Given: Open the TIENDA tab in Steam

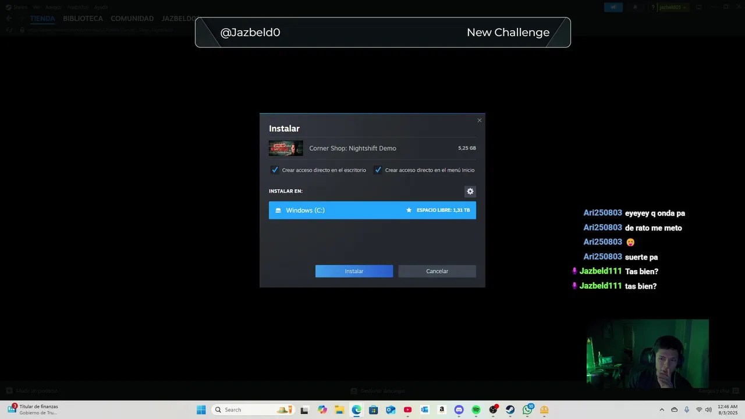Looking at the screenshot, I should (42, 19).
